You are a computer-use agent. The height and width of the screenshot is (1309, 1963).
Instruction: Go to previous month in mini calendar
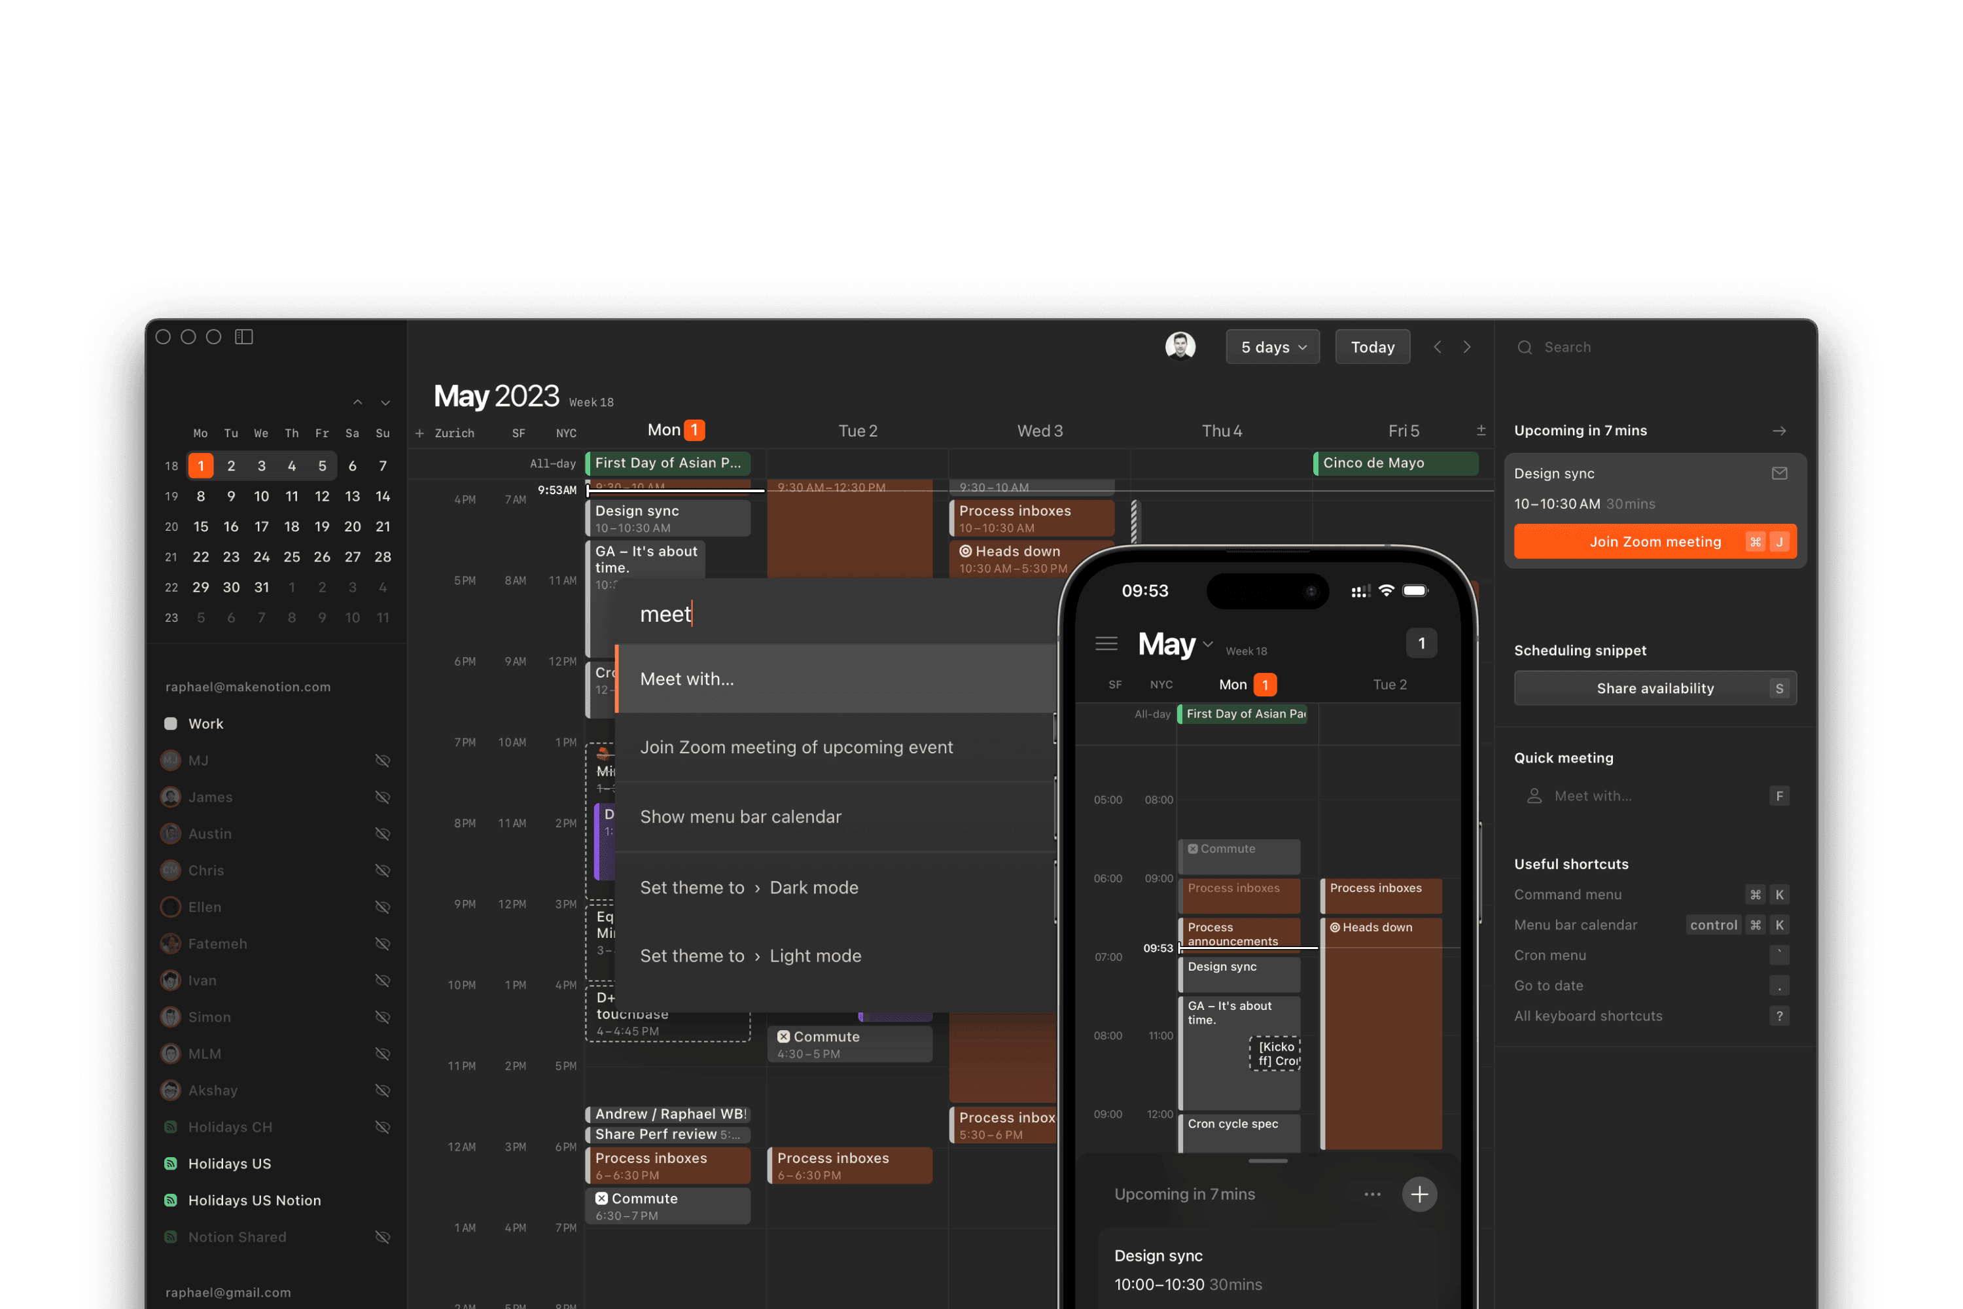(x=358, y=403)
